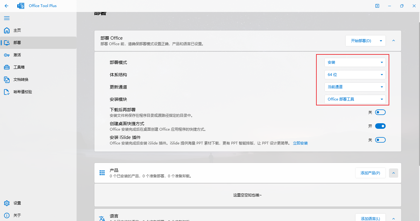This screenshot has width=420, height=221.
Task: Click the 立即安装 link
Action: pyautogui.click(x=300, y=143)
